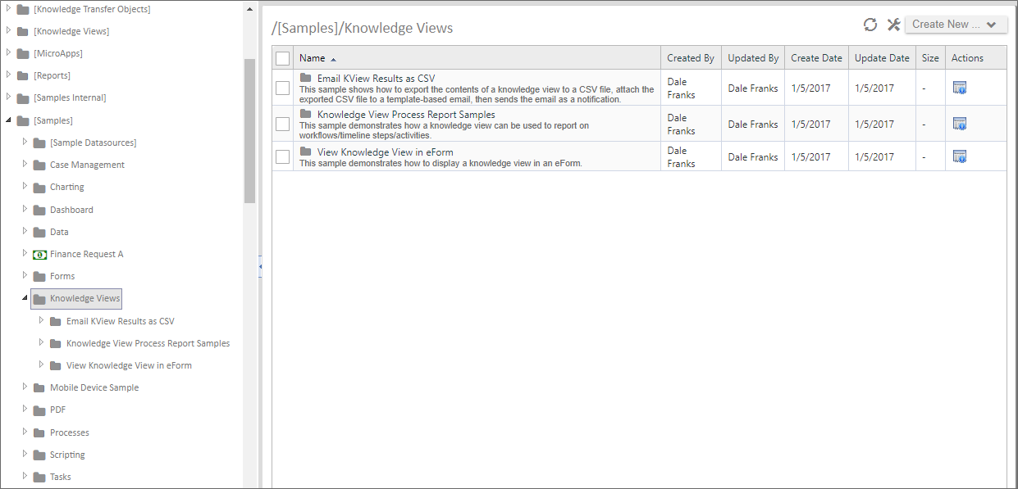Tick the select-all checkbox in table header
The height and width of the screenshot is (489, 1018).
click(x=282, y=58)
